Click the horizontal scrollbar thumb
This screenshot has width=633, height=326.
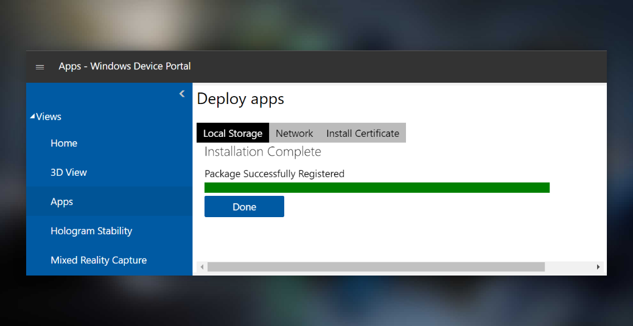[x=376, y=267]
